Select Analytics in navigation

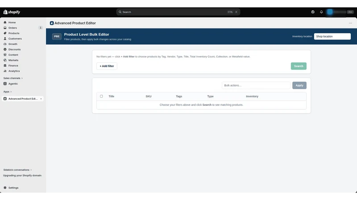coord(14,71)
